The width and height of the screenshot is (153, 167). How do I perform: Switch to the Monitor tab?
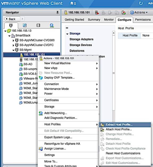coord(109,20)
